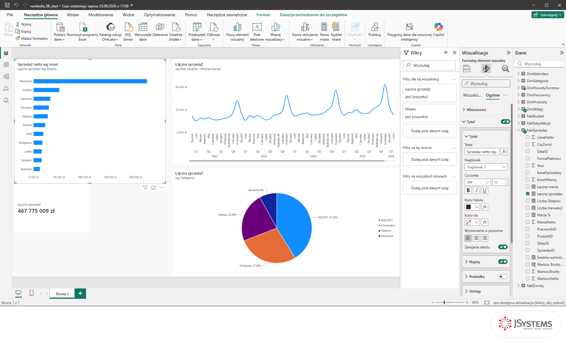
Task: Toggle the Tytuł switch off
Action: [505, 122]
